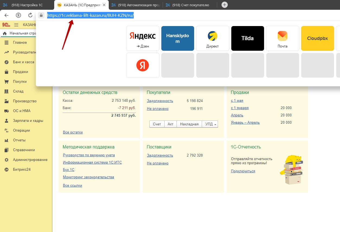Click the Счет button under Покупатели

157,124
